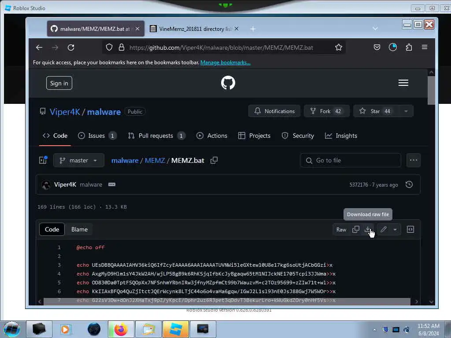Close the VineMemz_201811 directory tab
This screenshot has width=451, height=338.
coord(237,29)
